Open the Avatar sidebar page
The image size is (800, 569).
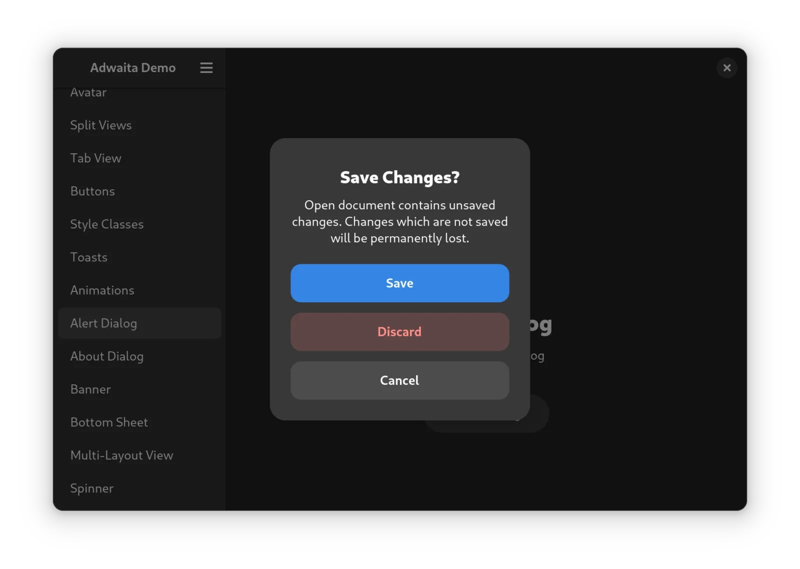pos(88,93)
